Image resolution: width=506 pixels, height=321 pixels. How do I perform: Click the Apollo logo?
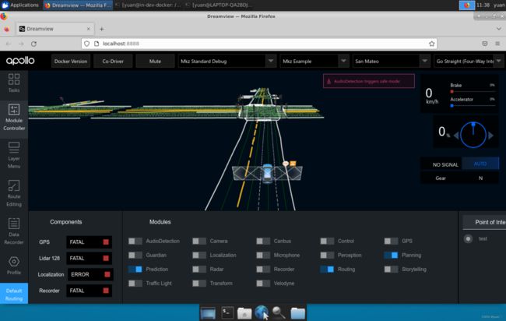click(x=20, y=61)
